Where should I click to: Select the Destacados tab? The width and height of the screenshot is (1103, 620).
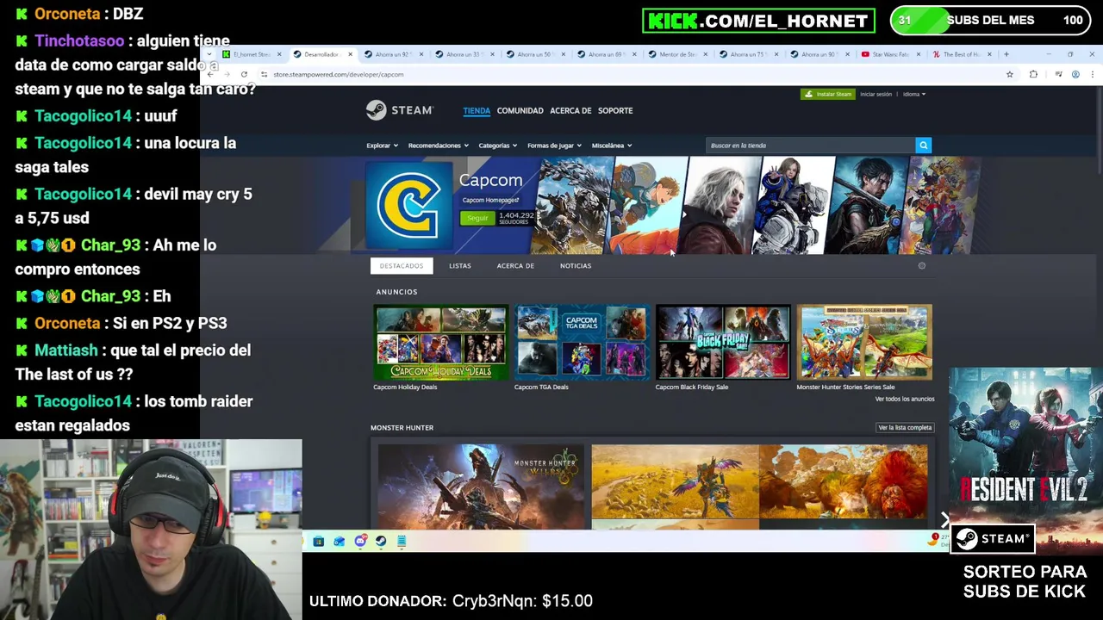click(402, 266)
